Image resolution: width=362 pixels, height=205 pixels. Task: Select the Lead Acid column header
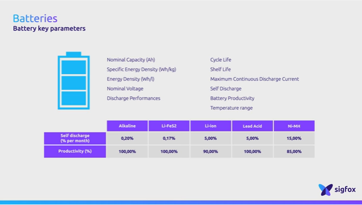point(252,126)
